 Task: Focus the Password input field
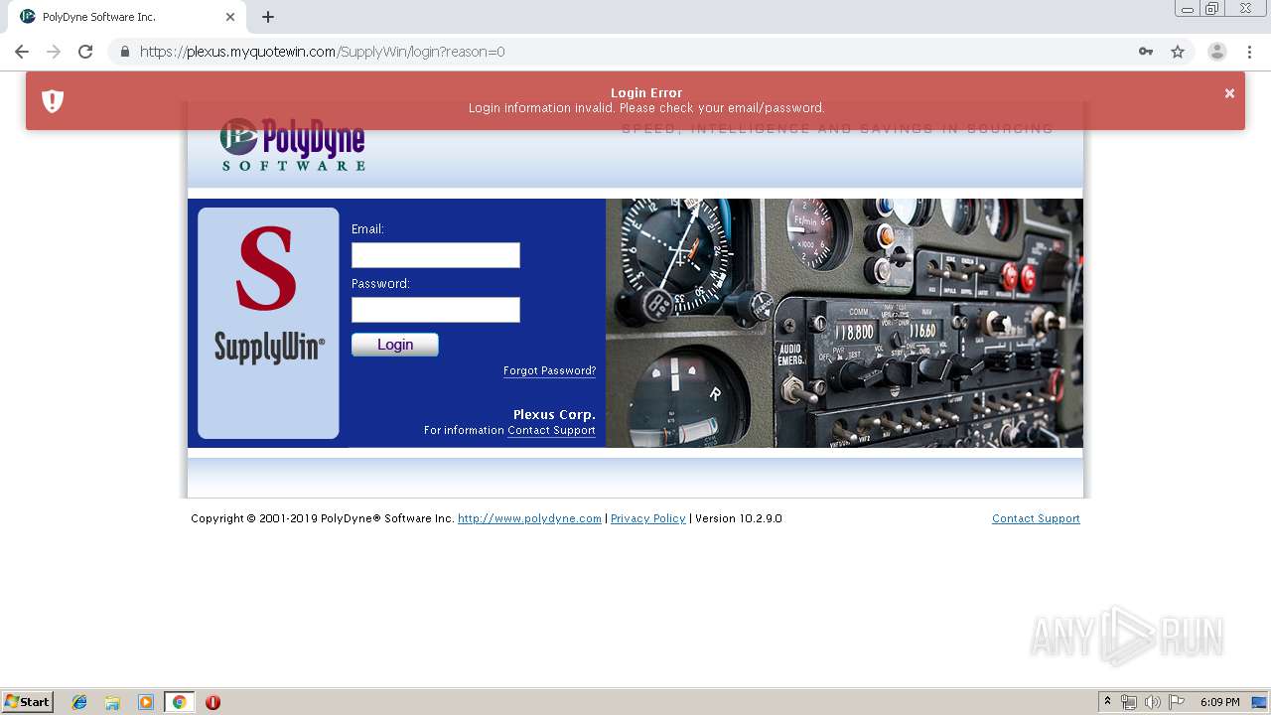[436, 310]
